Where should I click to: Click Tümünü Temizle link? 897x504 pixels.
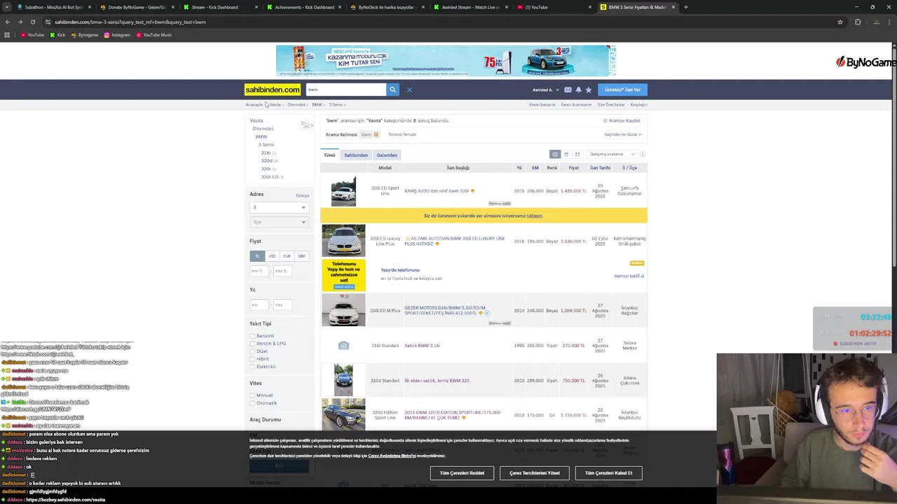pyautogui.click(x=402, y=134)
